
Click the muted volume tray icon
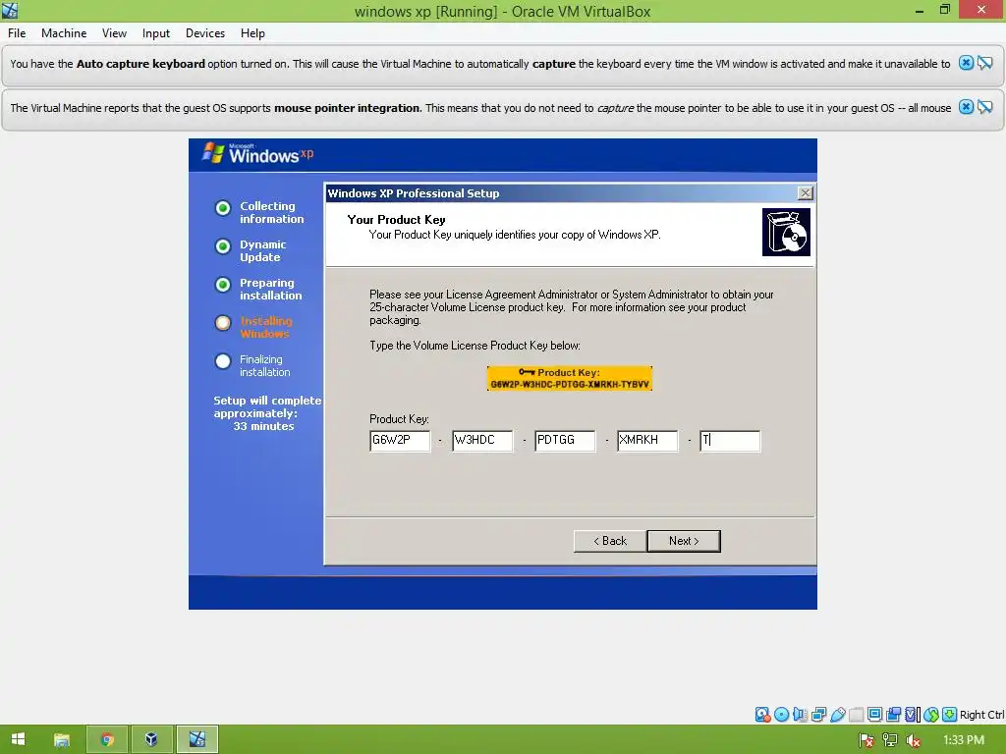913,740
